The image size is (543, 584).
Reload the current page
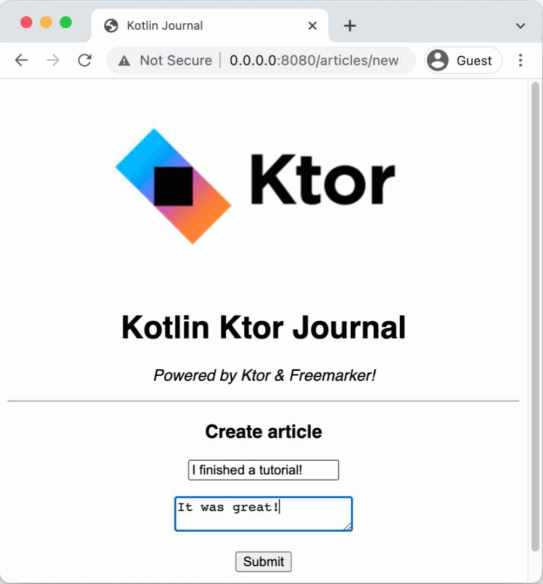click(x=85, y=60)
